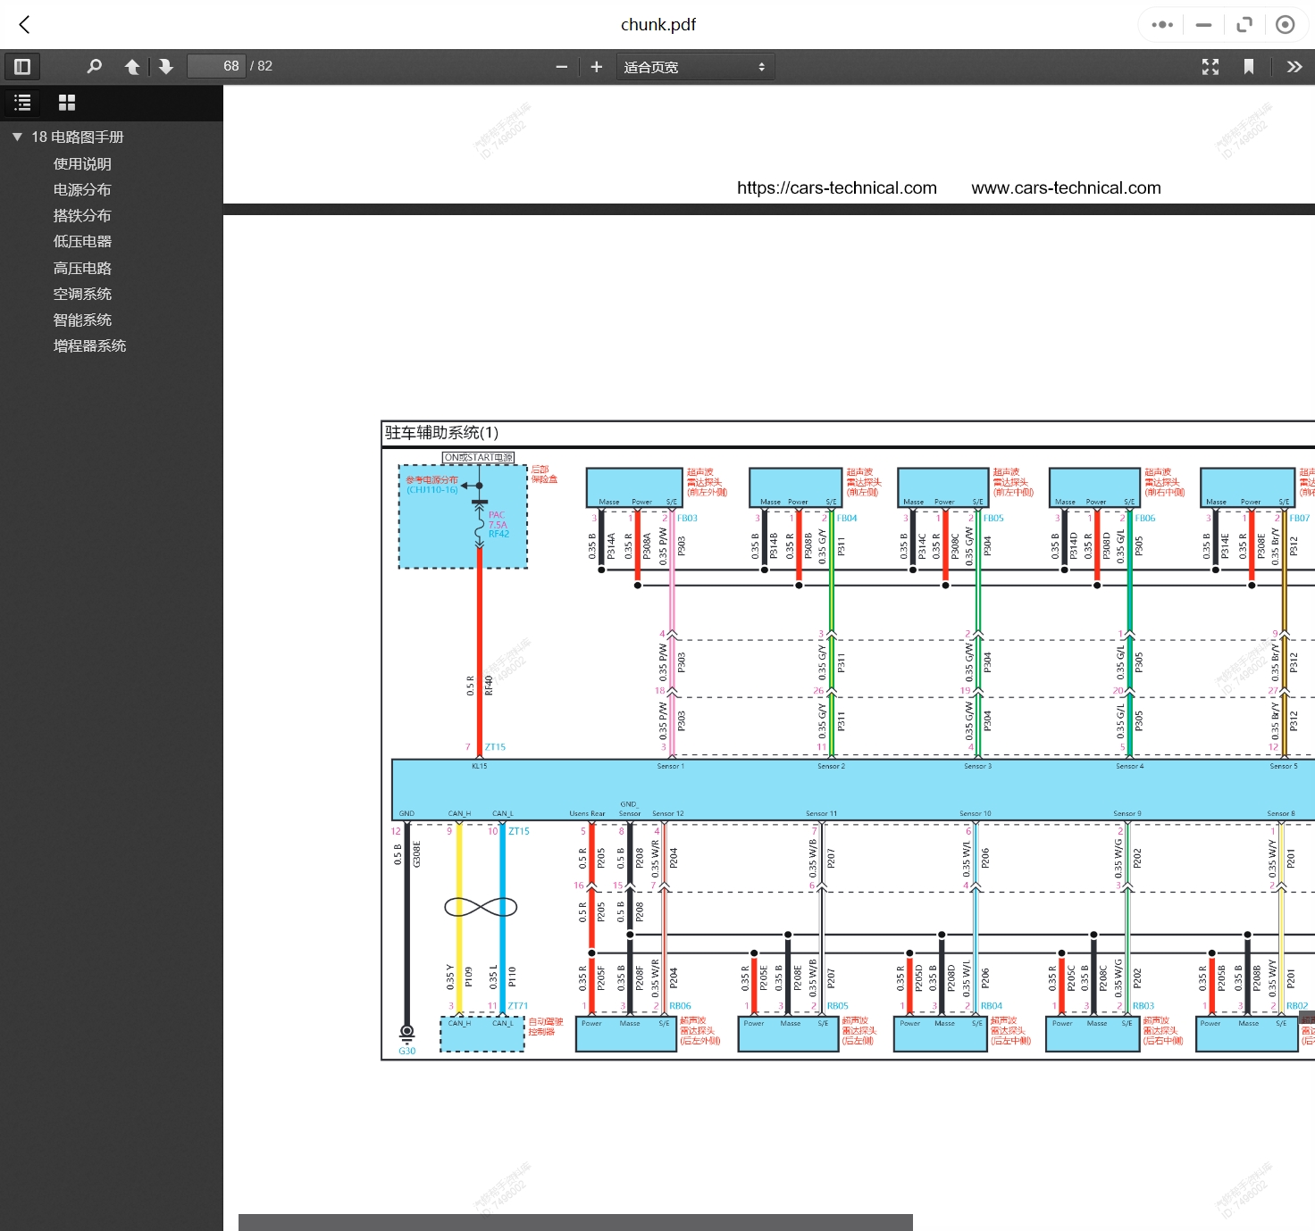Open the three-dot options menu at top right
This screenshot has width=1315, height=1231.
pyautogui.click(x=1162, y=25)
